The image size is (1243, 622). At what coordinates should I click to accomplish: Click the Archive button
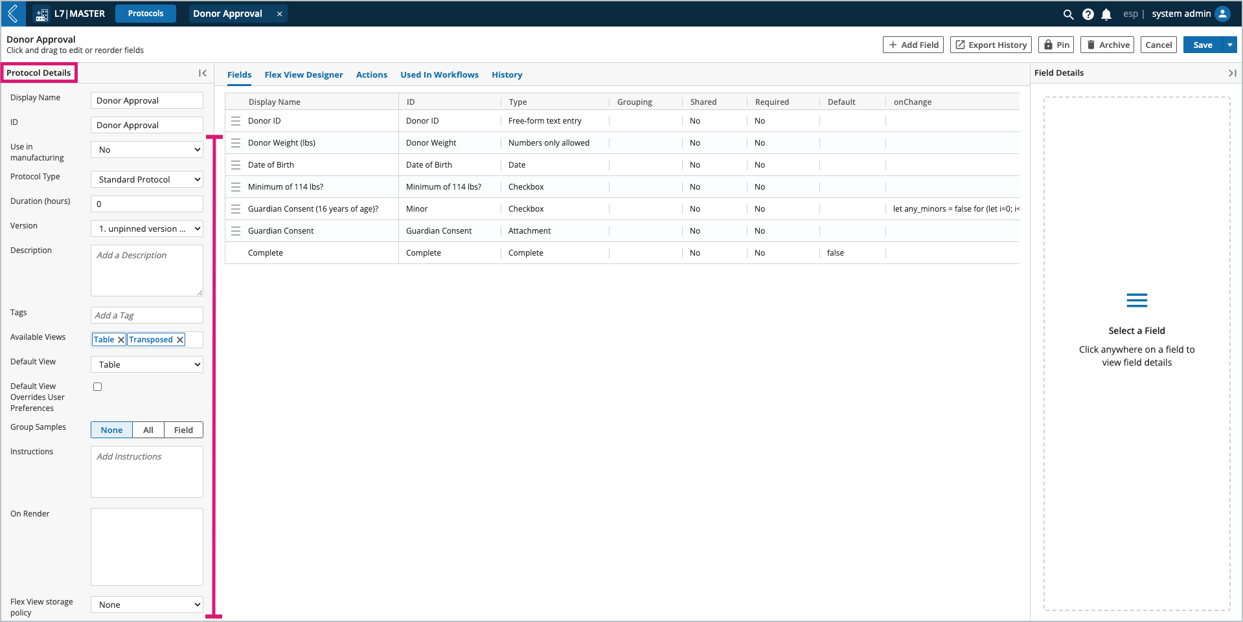(1108, 45)
